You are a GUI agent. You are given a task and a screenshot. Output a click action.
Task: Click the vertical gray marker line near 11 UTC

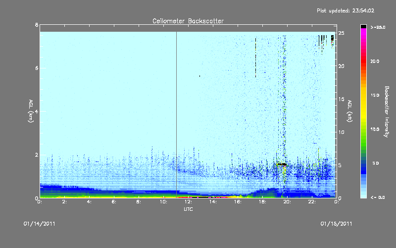tap(176, 115)
